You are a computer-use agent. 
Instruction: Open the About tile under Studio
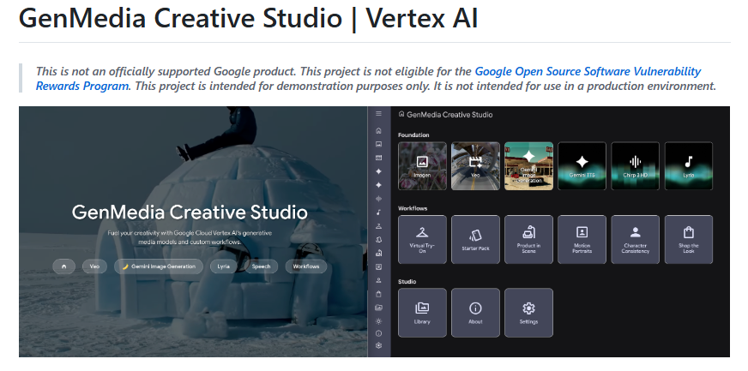pos(475,313)
